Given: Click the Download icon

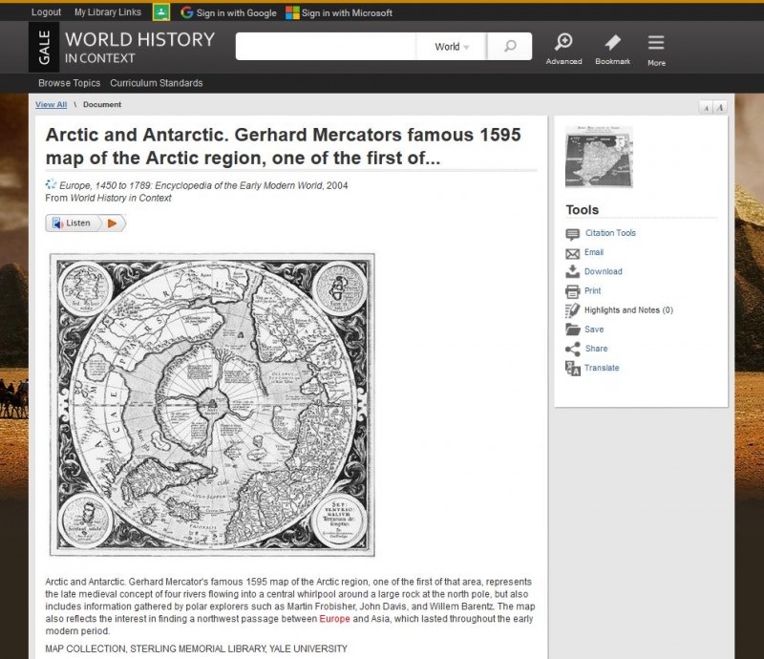Looking at the screenshot, I should coord(572,271).
